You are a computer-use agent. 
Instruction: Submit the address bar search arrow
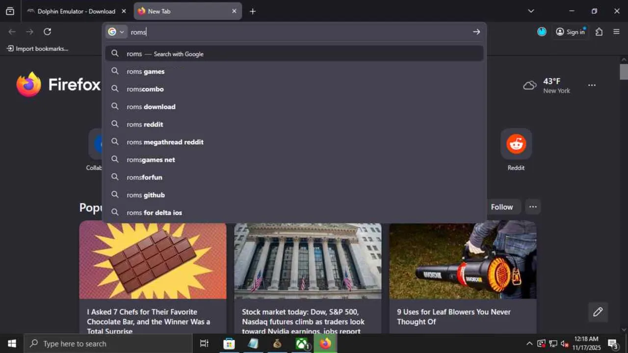(x=476, y=32)
